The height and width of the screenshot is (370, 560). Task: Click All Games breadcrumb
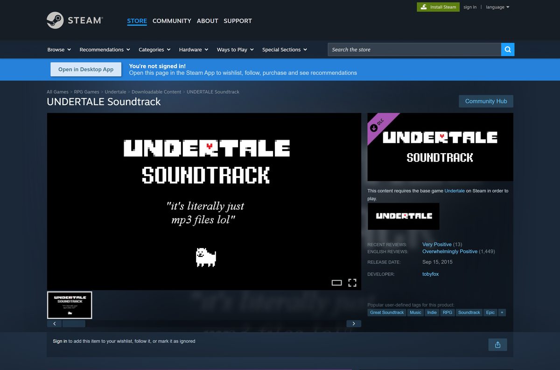(x=57, y=92)
